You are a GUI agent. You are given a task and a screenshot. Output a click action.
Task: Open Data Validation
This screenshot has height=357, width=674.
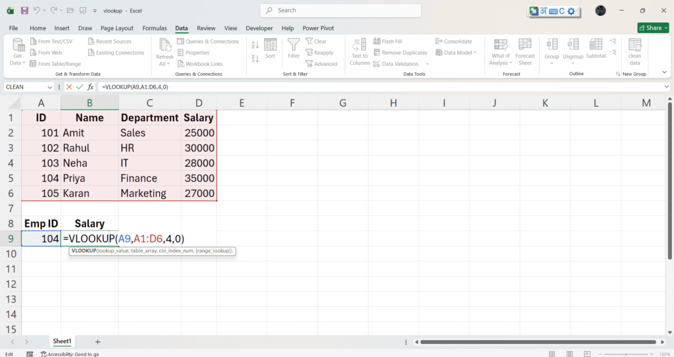click(396, 64)
